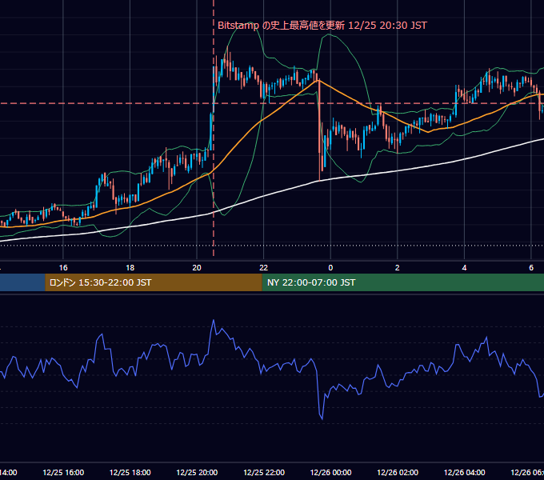This screenshot has height=480, width=544.
Task: Click the 12/25 16:00 date label
Action: tap(63, 472)
